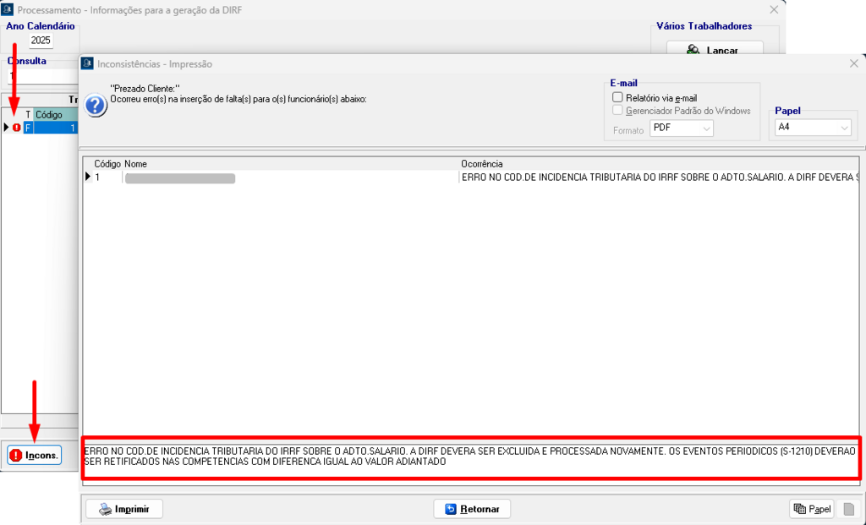Open the Incons. button with red warning
The height and width of the screenshot is (525, 866).
35,455
